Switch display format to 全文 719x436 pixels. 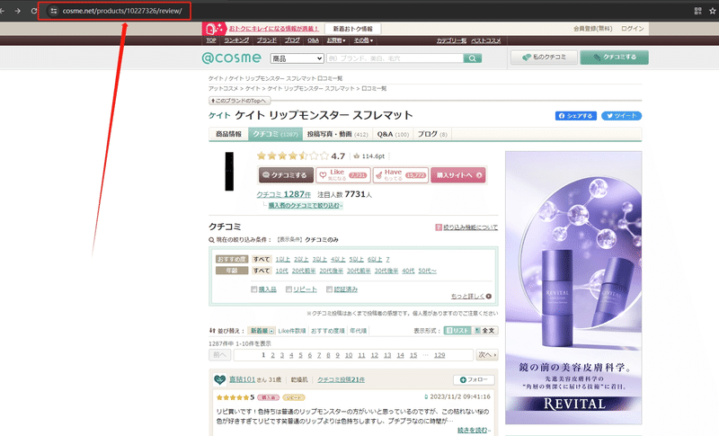[484, 331]
